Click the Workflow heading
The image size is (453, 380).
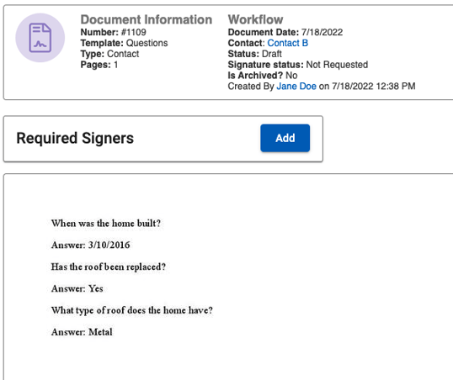point(255,19)
